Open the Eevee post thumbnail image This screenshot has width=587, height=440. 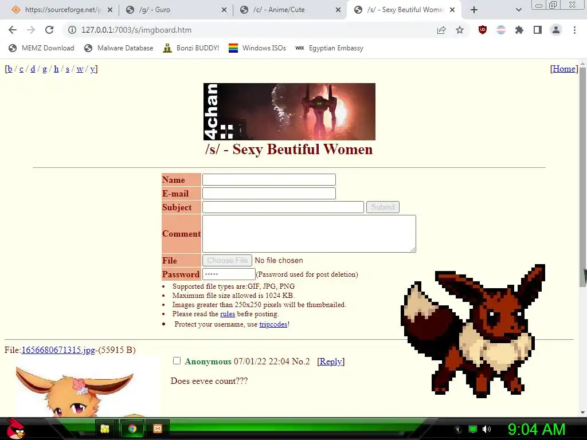(88, 386)
